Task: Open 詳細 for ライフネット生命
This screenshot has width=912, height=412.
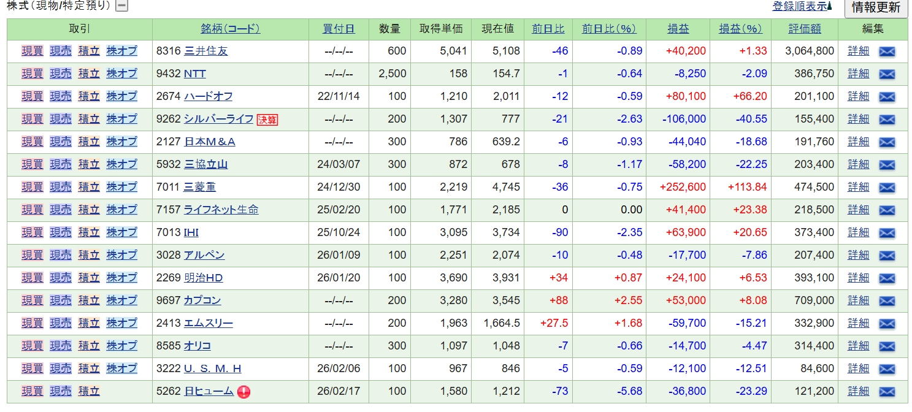Action: click(858, 210)
